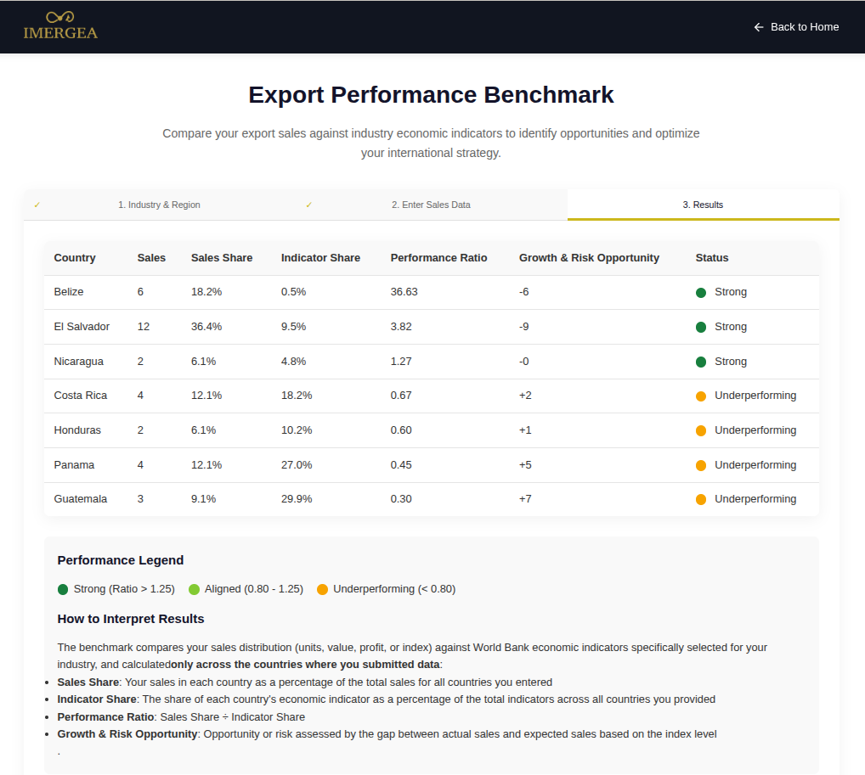Click the Sales Share column header

pyautogui.click(x=222, y=257)
